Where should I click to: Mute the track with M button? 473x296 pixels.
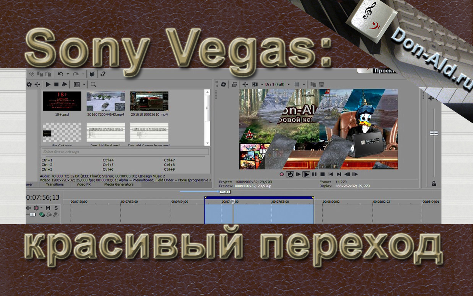(48, 208)
